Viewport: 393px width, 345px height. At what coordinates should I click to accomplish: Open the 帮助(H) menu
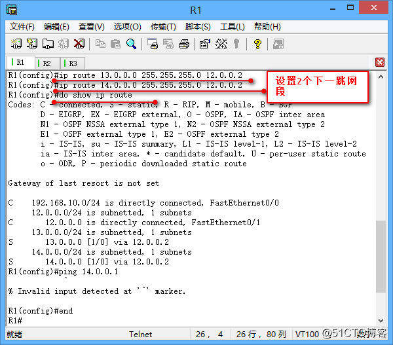267,27
